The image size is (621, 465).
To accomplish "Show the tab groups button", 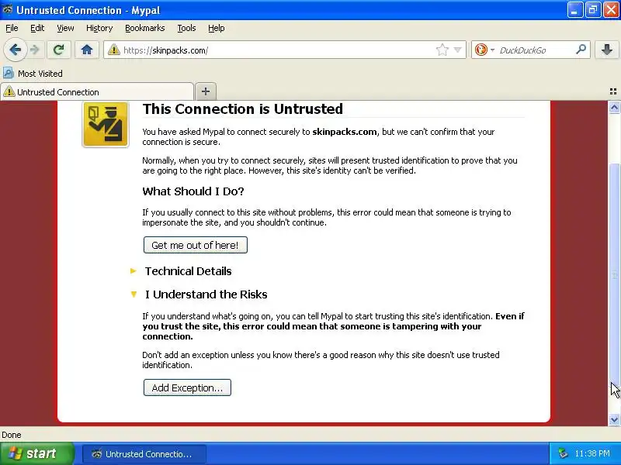I will (613, 91).
